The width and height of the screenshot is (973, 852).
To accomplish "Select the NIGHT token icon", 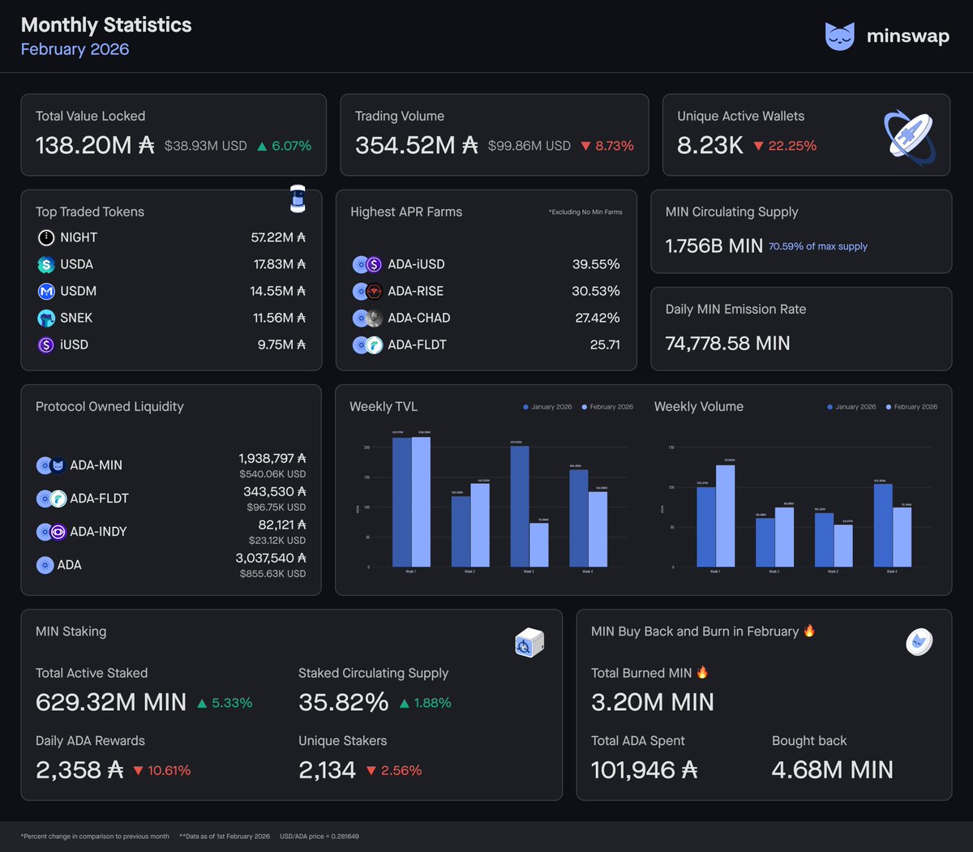I will (x=46, y=238).
